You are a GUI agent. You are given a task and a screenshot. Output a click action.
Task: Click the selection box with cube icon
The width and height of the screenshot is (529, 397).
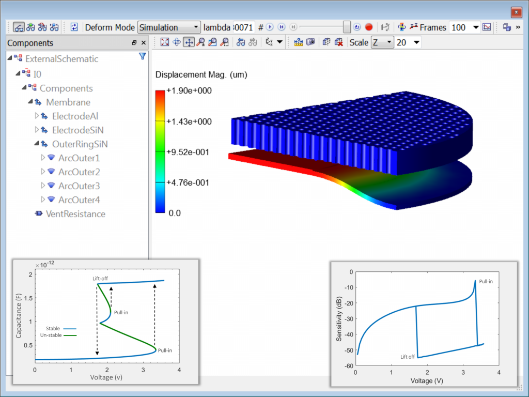507,27
